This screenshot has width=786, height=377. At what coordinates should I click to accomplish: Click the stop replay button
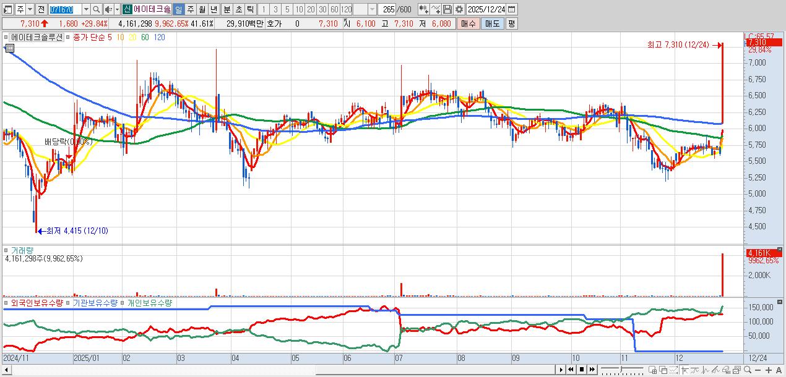[582, 370]
